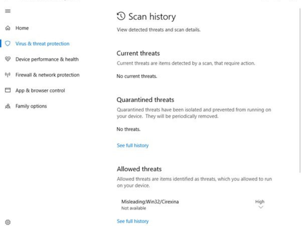Open See full history under Quarantined threats
The width and height of the screenshot is (301, 226).
coord(133,145)
